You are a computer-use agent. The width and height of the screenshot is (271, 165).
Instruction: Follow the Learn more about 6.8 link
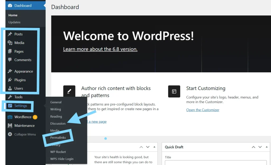coord(100,49)
